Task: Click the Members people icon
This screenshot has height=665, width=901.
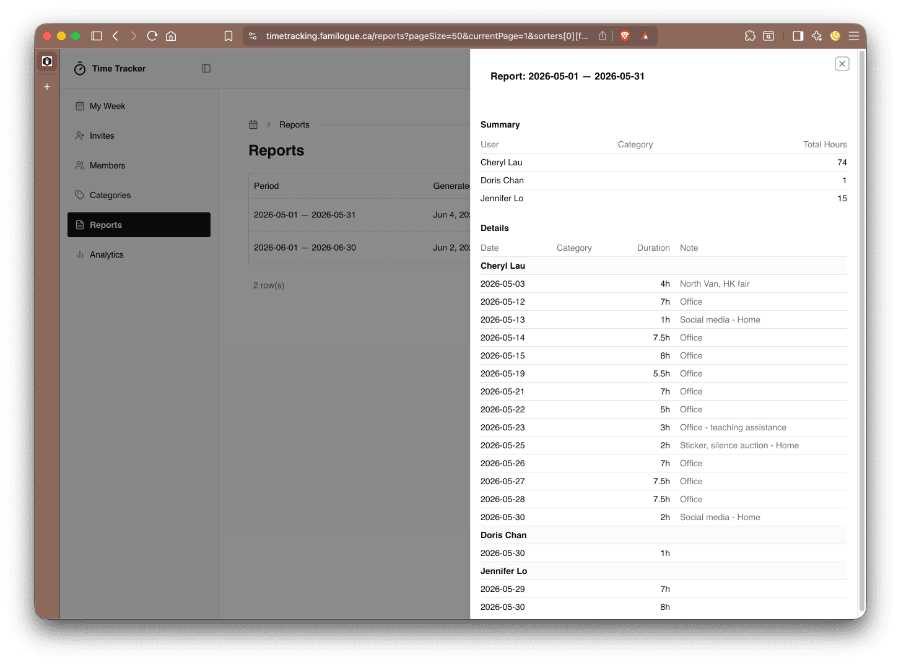Action: 80,165
